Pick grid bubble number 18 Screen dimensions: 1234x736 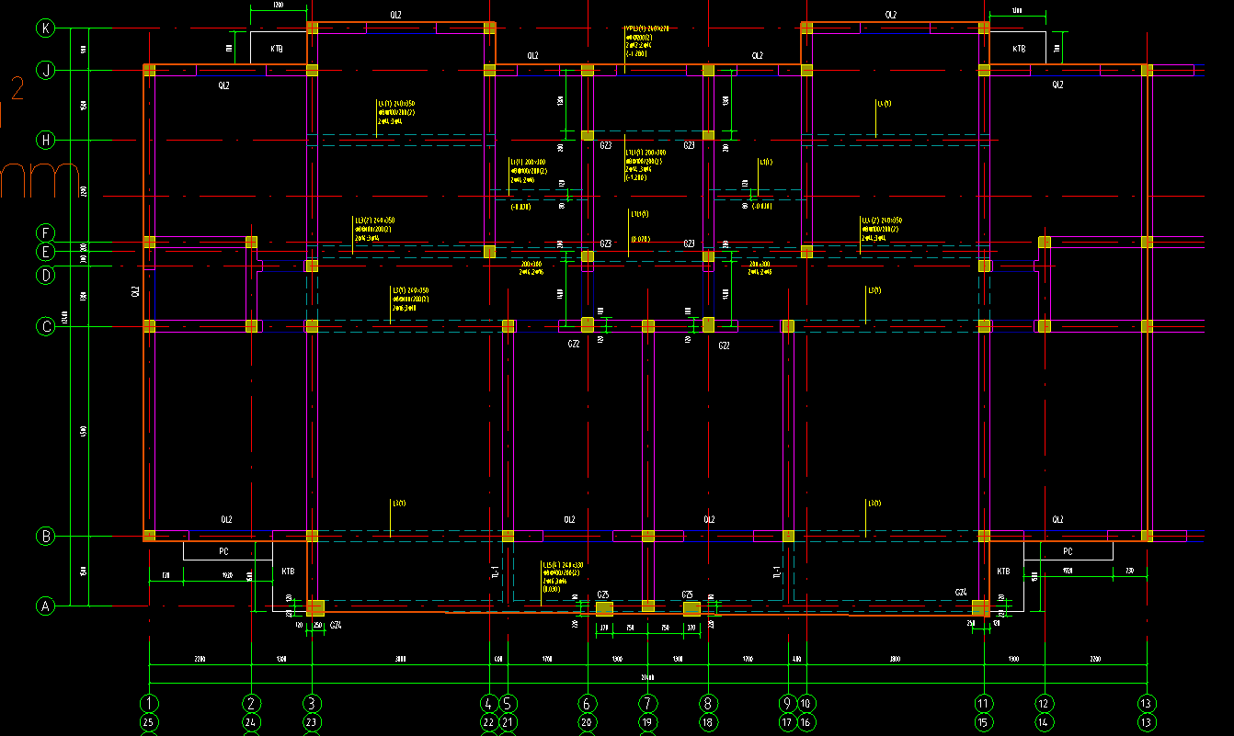[709, 722]
